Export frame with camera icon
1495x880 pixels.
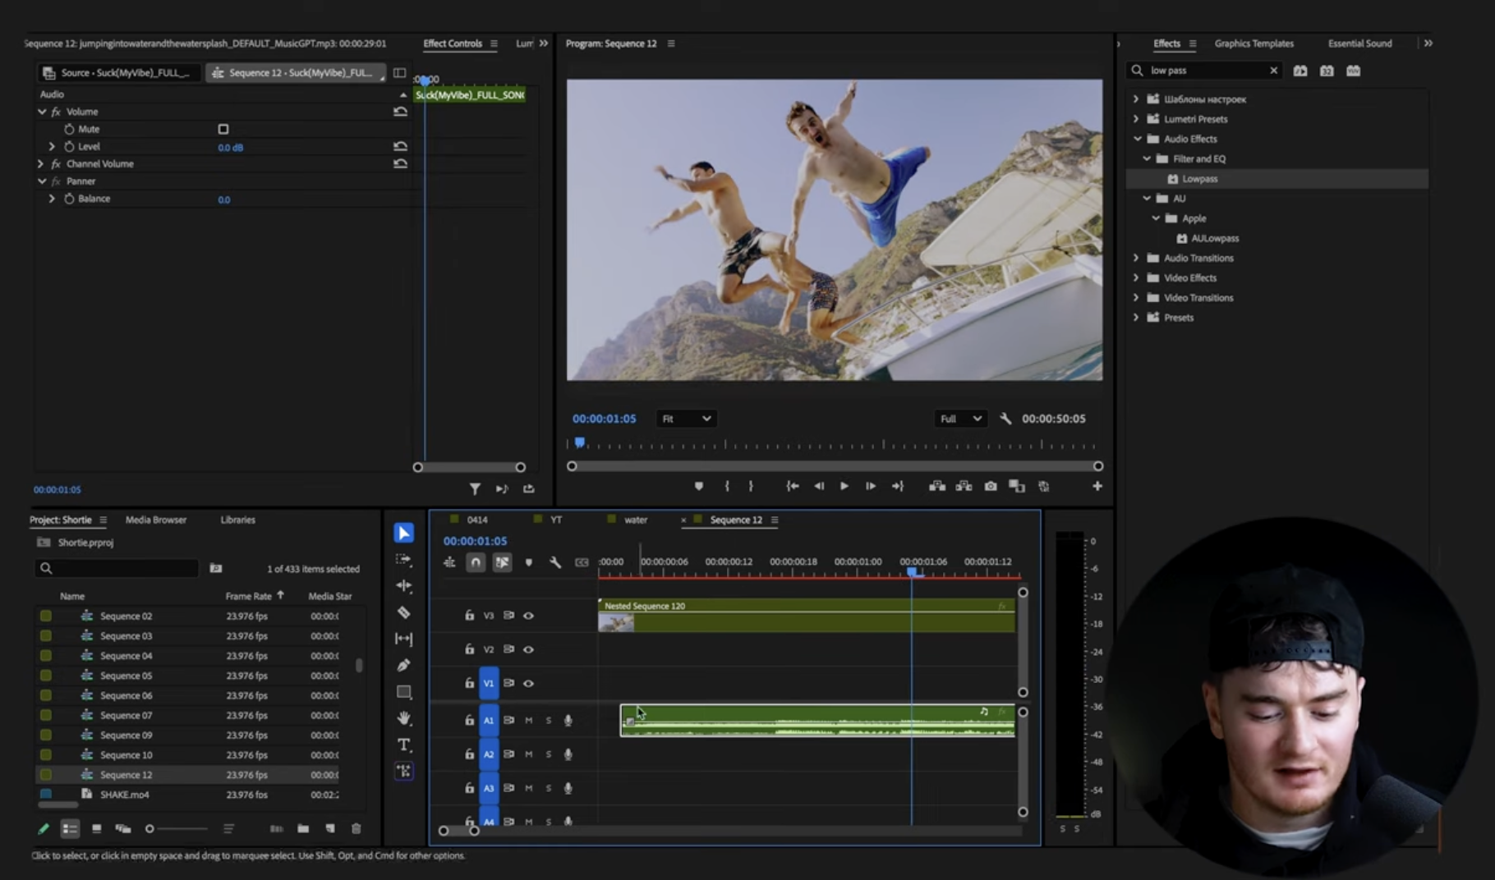pyautogui.click(x=991, y=486)
